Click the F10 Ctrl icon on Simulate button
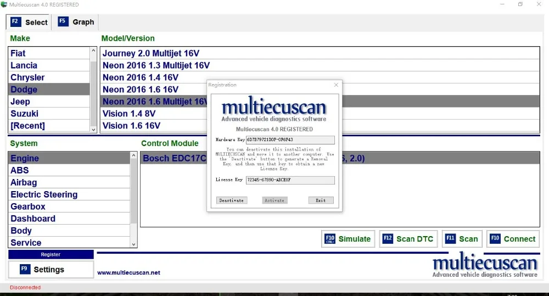Screen dimensions: 549x296 (x=330, y=238)
